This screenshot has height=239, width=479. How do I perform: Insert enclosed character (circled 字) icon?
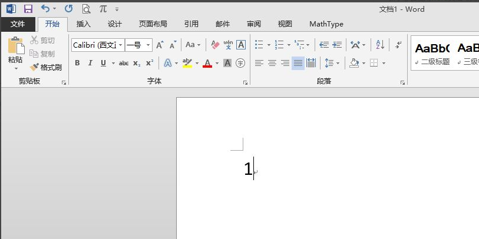point(241,63)
